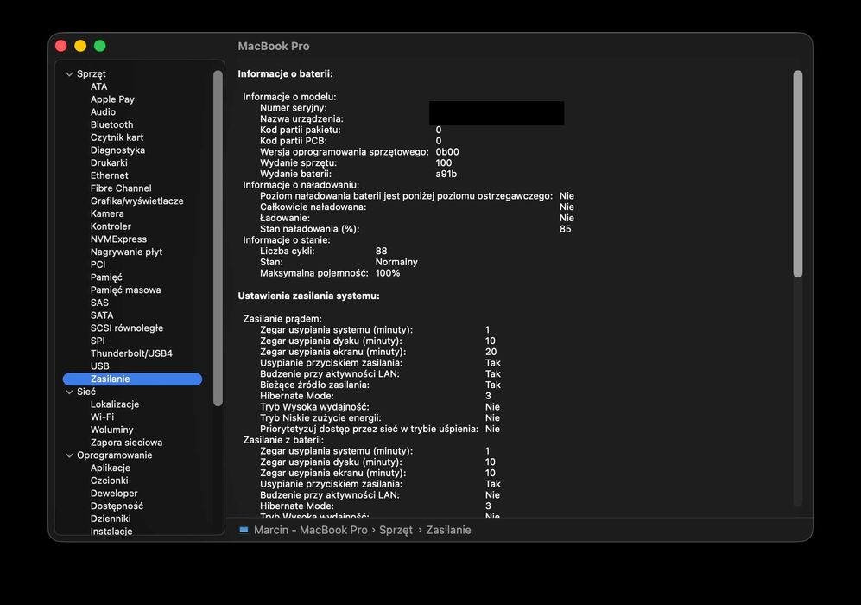Click the sidebar vertical scrollbar
This screenshot has height=605, width=861.
218,238
